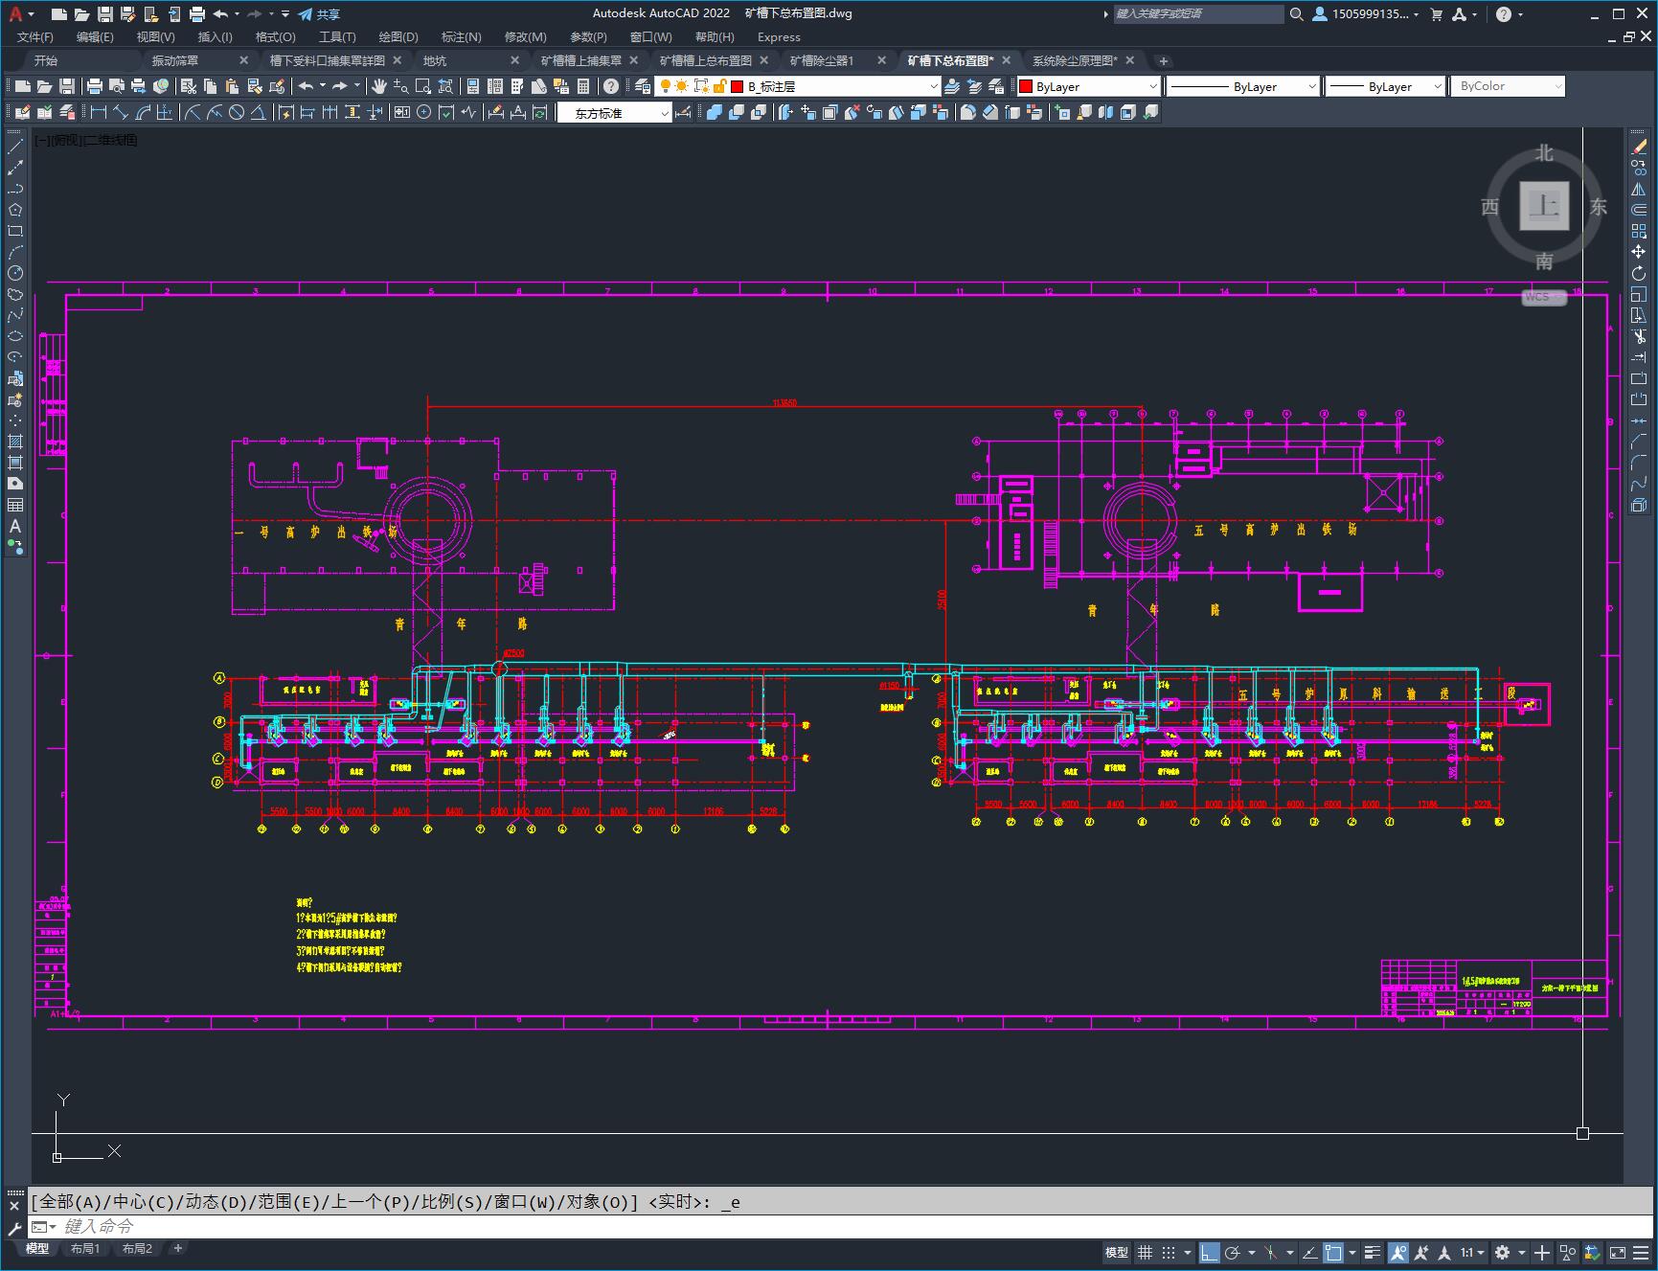
Task: Open the 标注(N) menu
Action: tap(461, 36)
